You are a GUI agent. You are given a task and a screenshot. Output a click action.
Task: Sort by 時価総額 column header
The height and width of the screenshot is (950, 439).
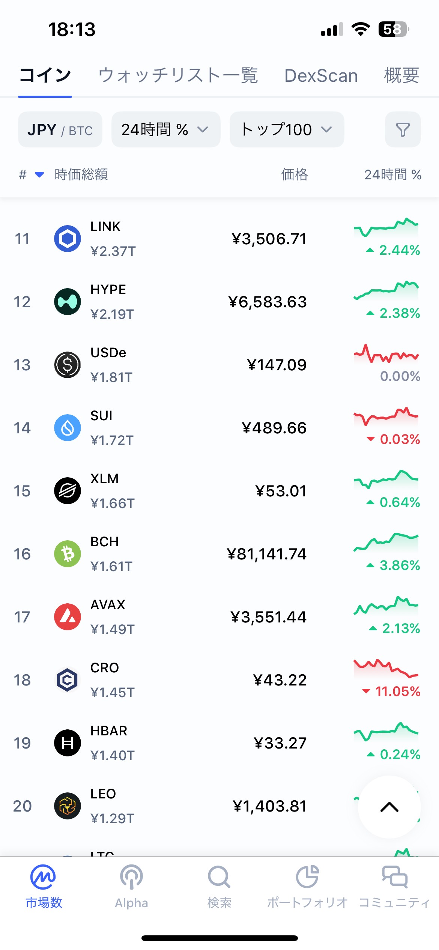pos(81,174)
